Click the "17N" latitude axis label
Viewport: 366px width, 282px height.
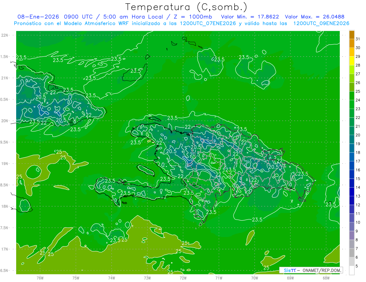tap(5, 249)
